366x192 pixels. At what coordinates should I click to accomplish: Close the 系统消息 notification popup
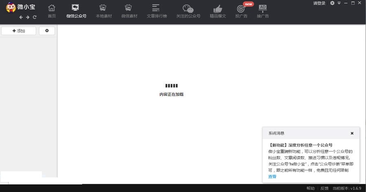(x=352, y=133)
